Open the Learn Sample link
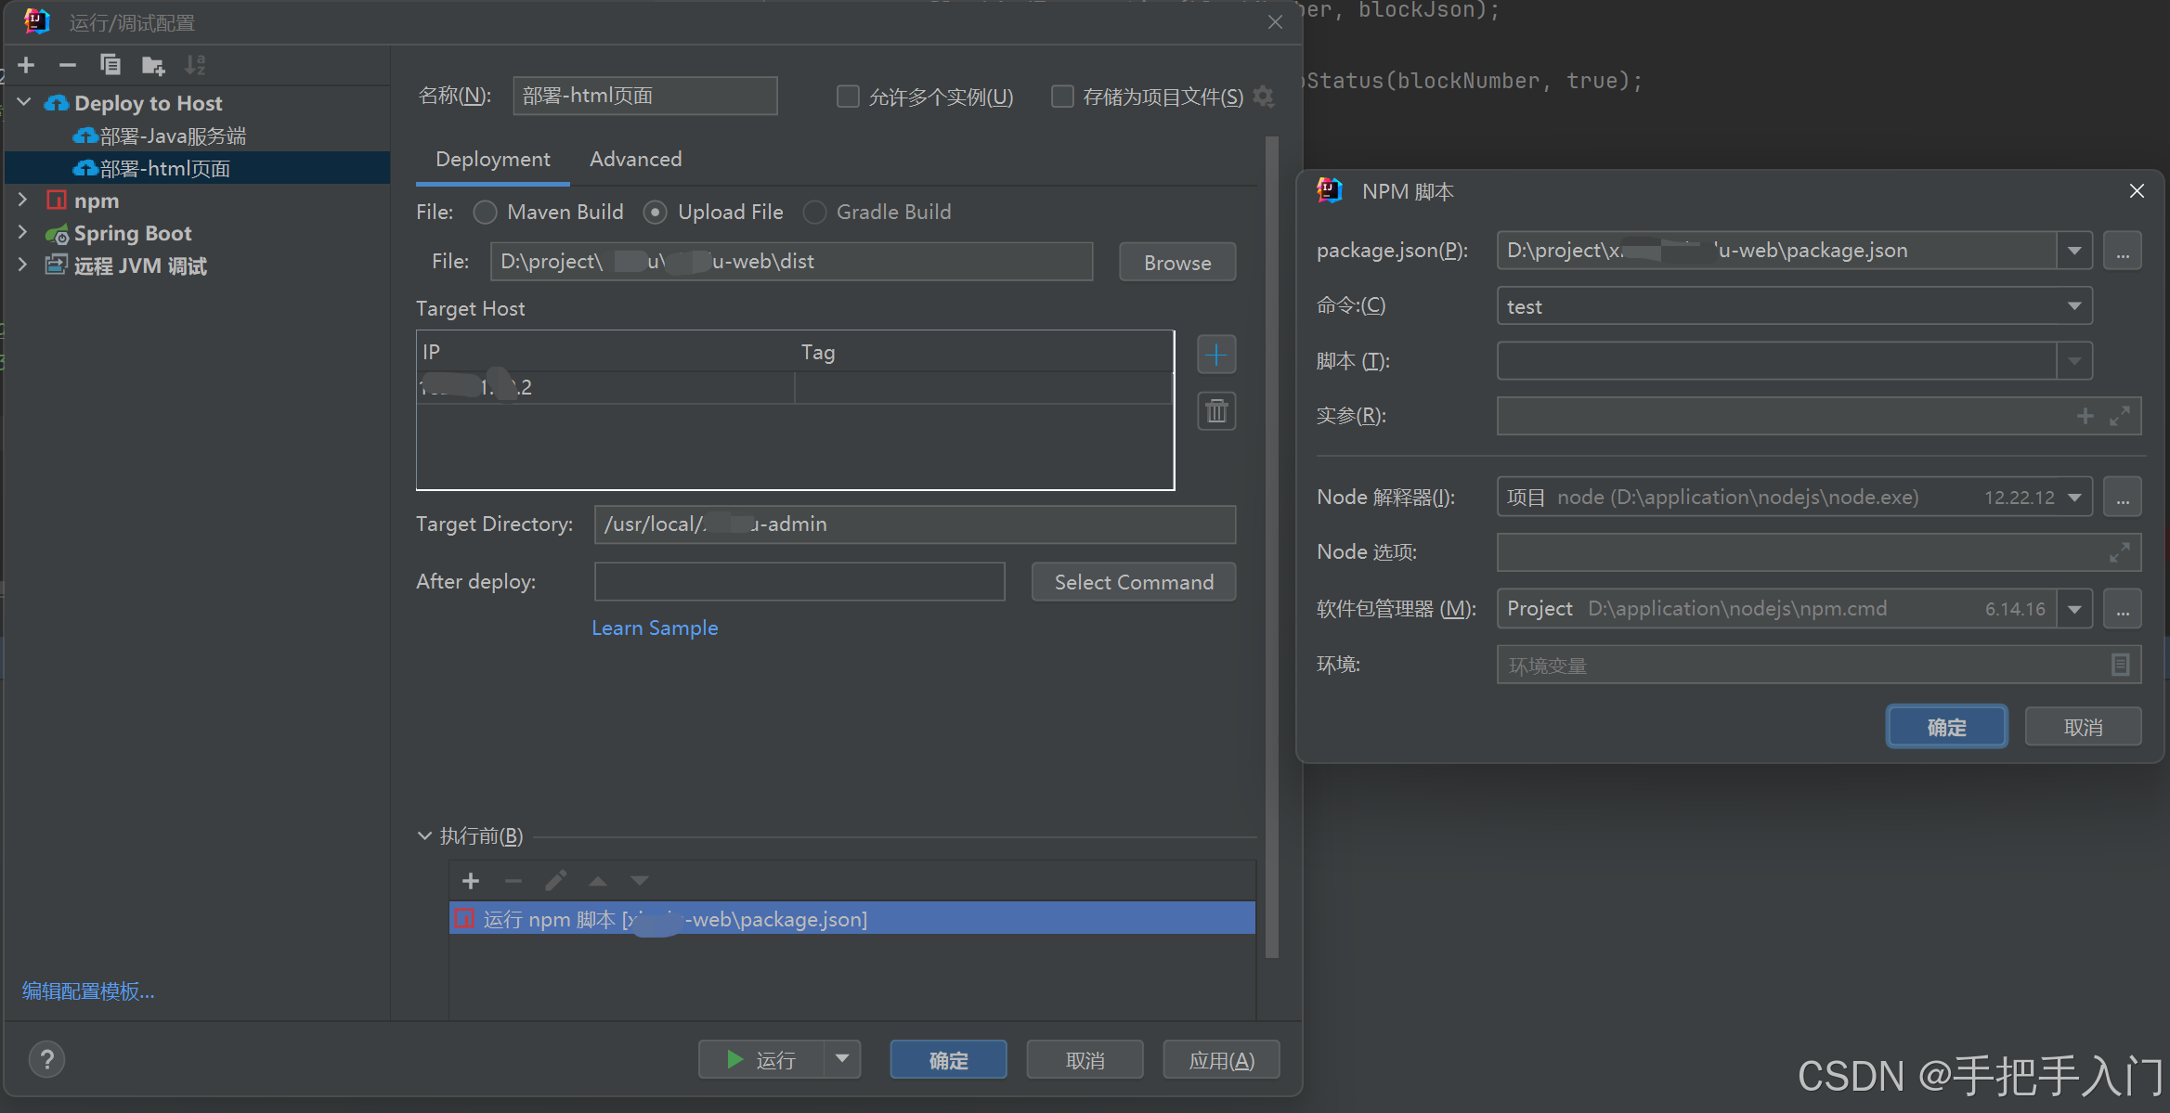Image resolution: width=2170 pixels, height=1113 pixels. click(655, 628)
